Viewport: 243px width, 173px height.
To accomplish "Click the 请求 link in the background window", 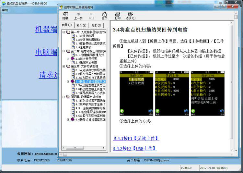I will pos(48,75).
